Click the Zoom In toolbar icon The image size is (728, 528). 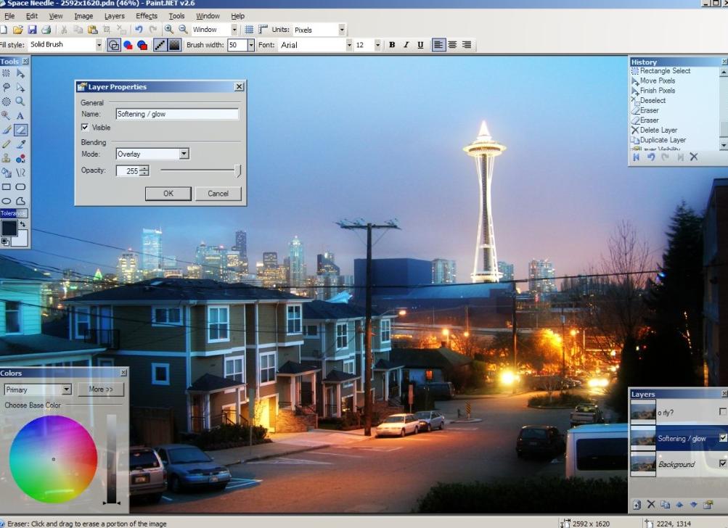coord(169,29)
